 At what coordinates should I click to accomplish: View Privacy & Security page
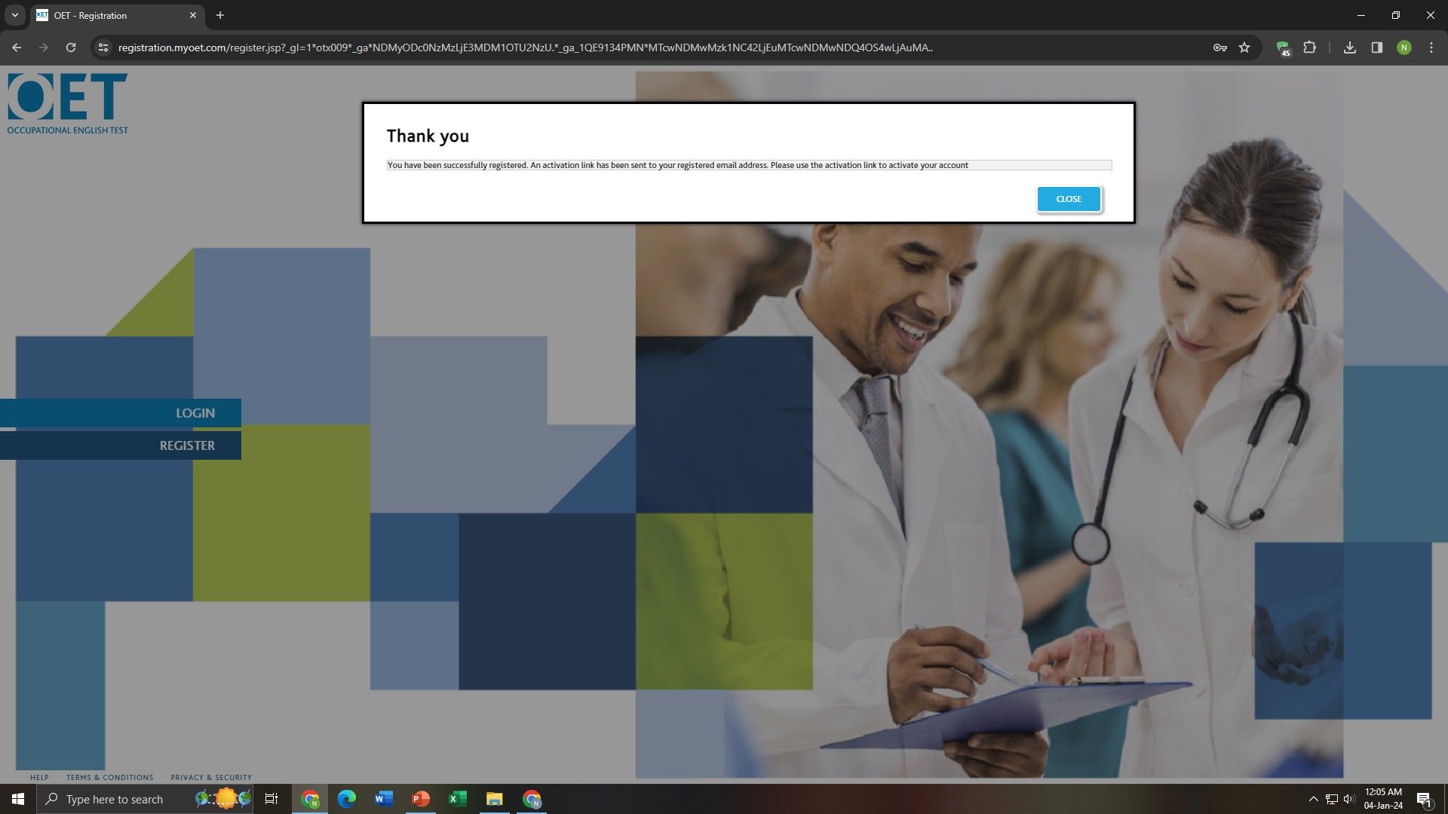(211, 777)
